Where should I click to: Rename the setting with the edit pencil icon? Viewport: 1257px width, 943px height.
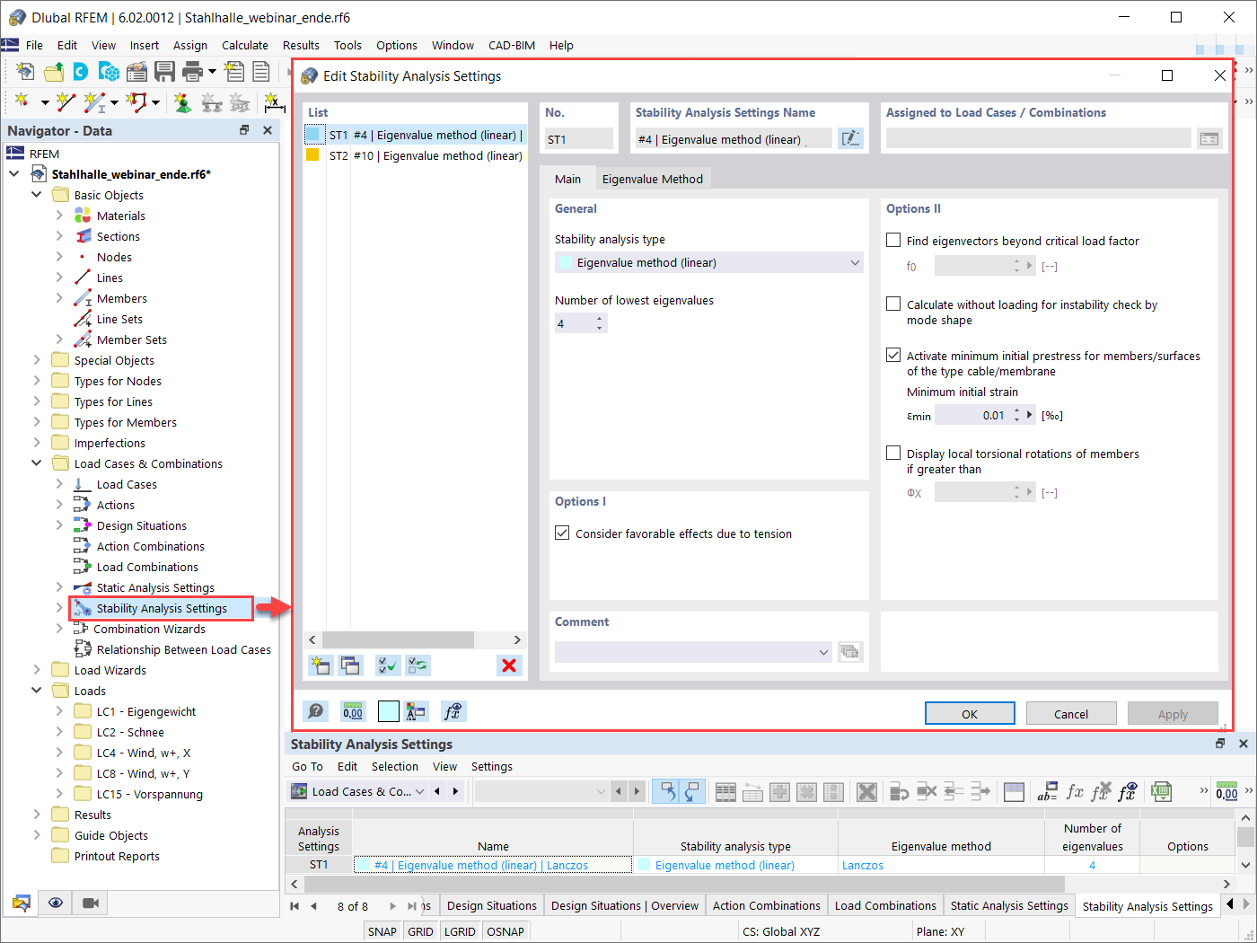pyautogui.click(x=849, y=137)
